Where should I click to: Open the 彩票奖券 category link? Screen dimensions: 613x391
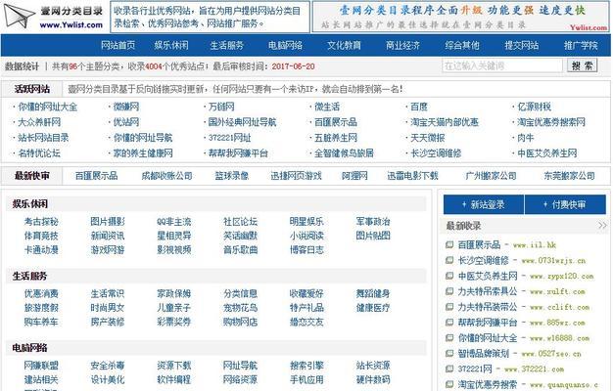(x=174, y=322)
